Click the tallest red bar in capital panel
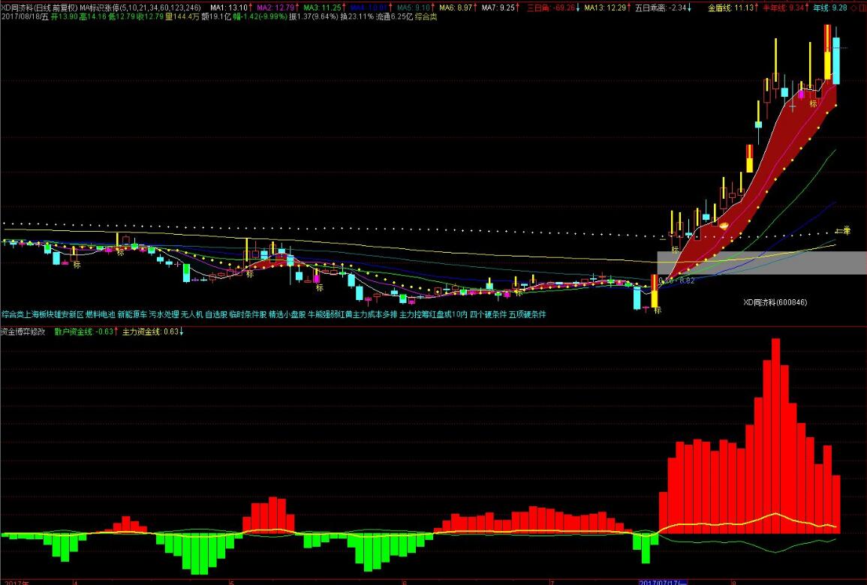The height and width of the screenshot is (585, 867). pos(775,436)
